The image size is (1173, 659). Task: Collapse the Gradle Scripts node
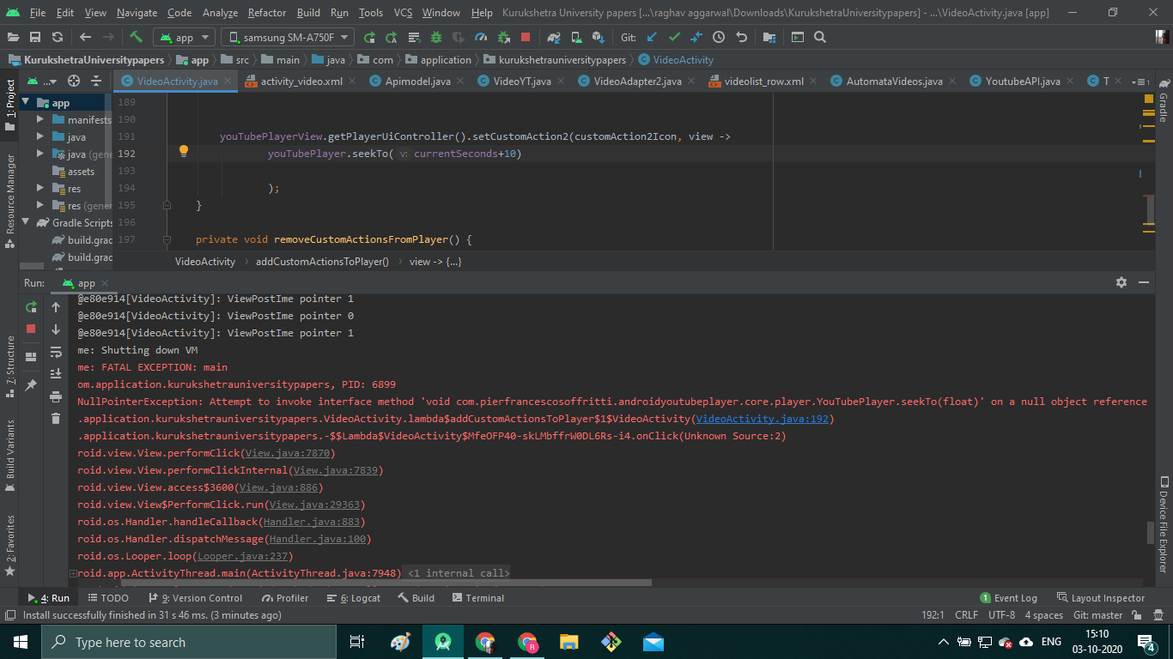click(26, 223)
